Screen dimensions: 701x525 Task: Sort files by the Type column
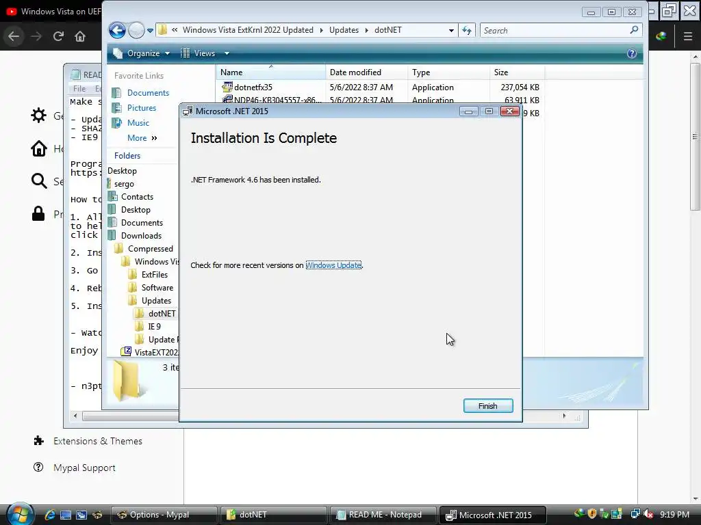[x=448, y=72]
